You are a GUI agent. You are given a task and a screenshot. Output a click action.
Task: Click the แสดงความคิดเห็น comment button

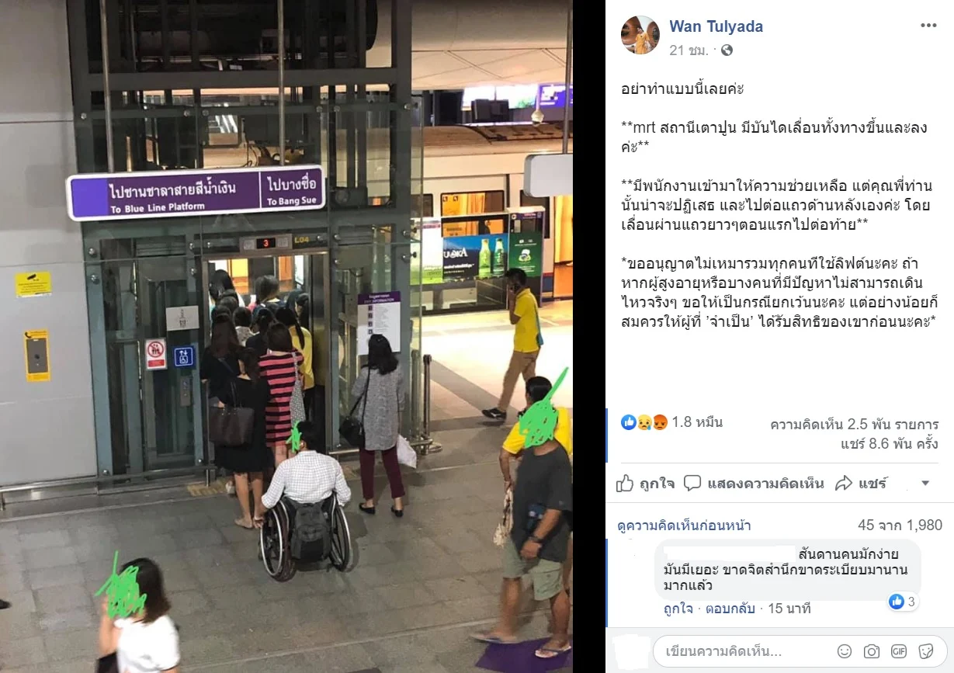pos(754,484)
